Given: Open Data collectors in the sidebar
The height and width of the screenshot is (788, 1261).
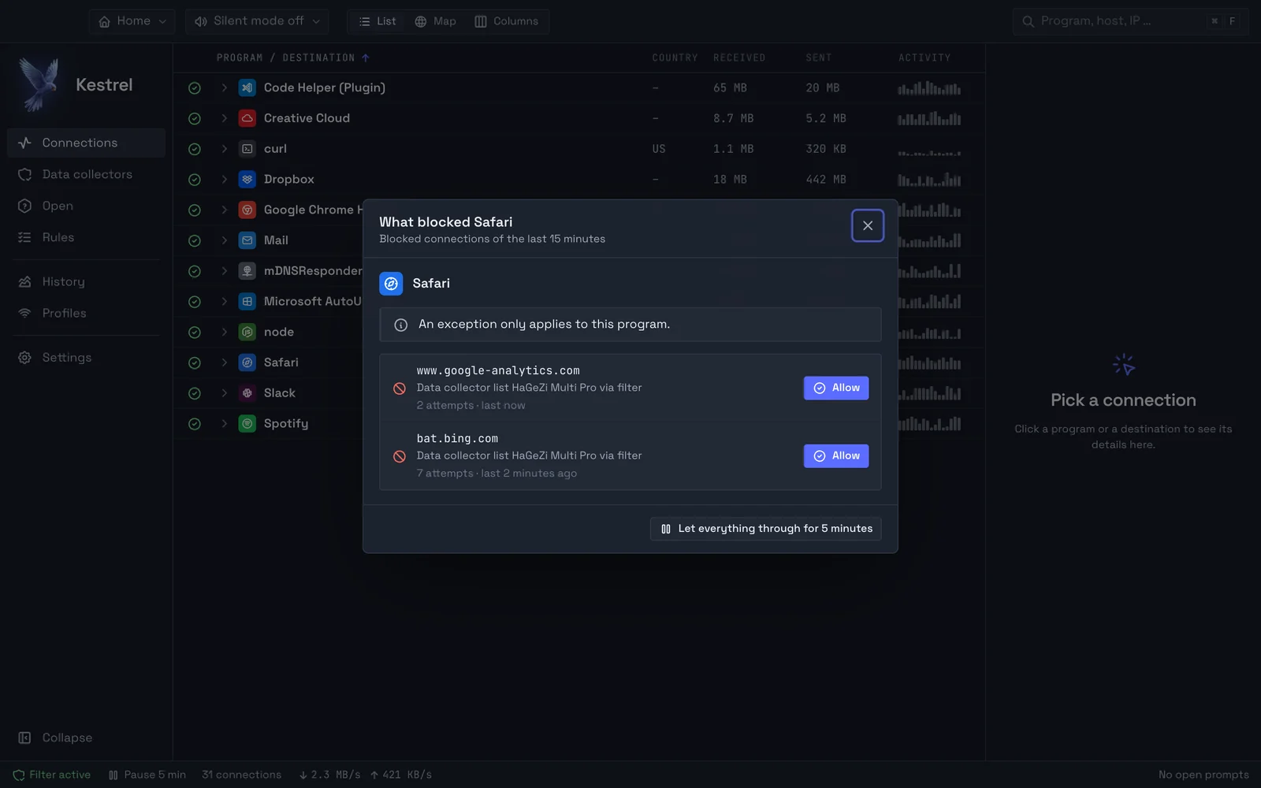Looking at the screenshot, I should pos(87,174).
